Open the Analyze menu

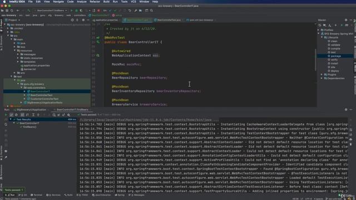click(x=82, y=2)
